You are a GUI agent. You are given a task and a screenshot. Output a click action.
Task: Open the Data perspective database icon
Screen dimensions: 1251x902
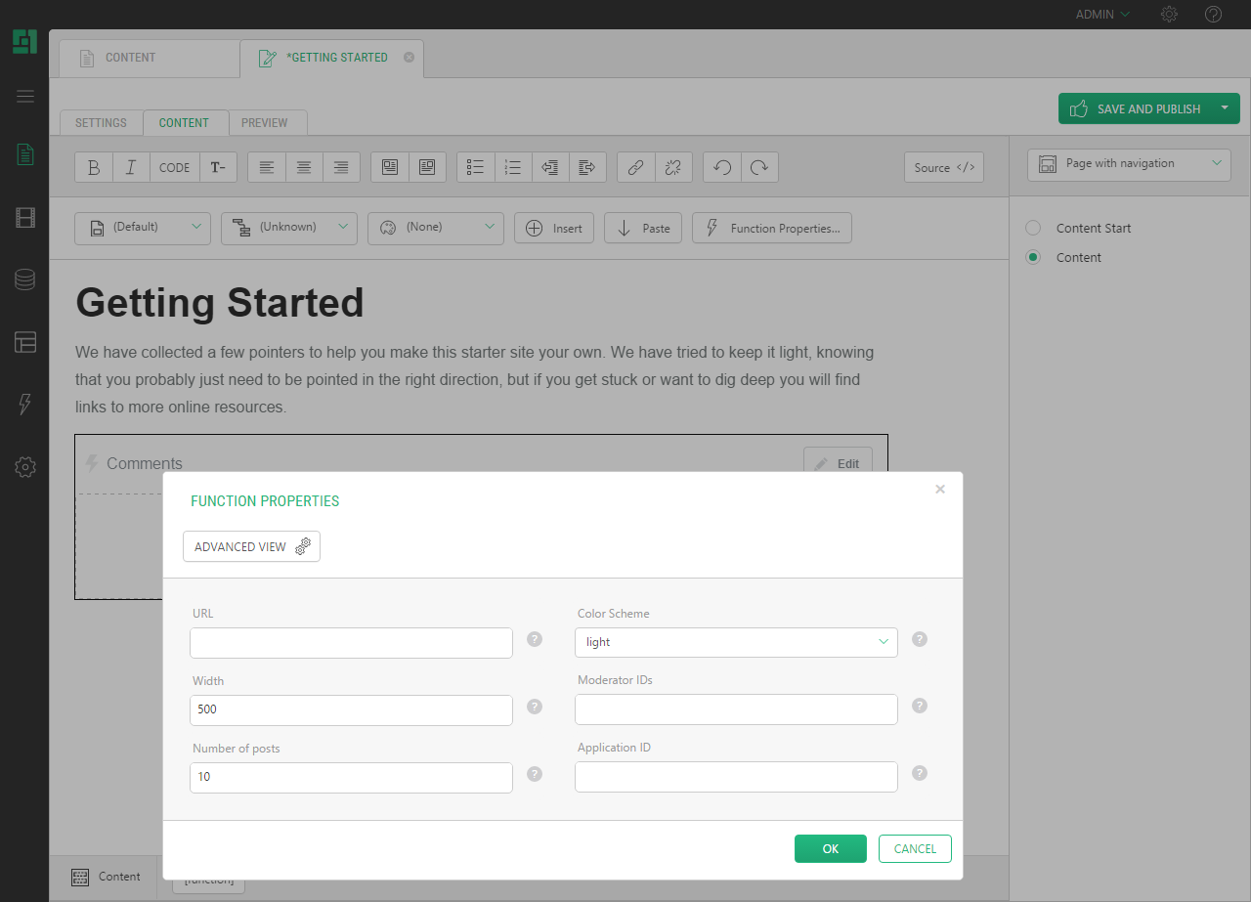click(25, 279)
